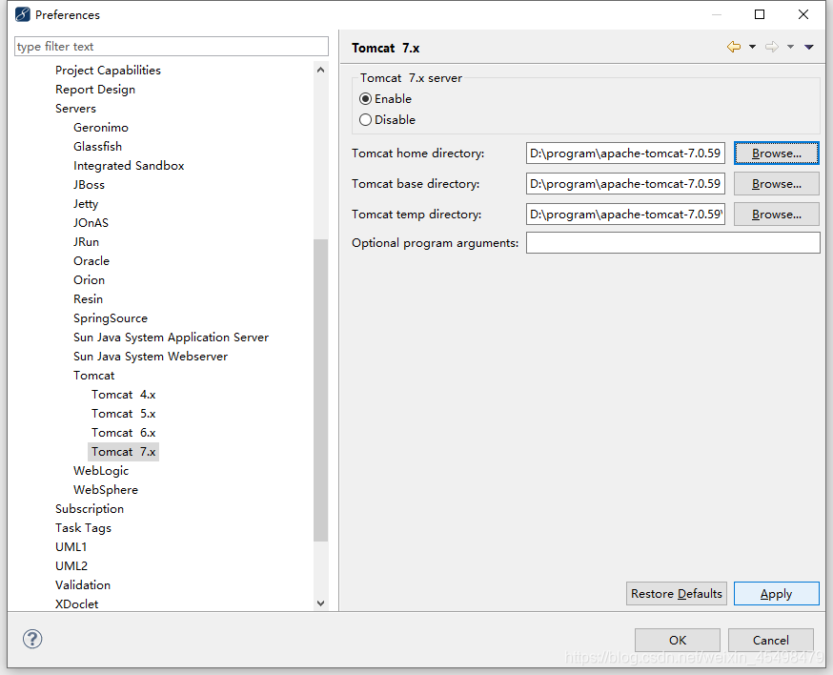Select the Enable radio button
Viewport: 833px width, 675px height.
(x=365, y=99)
